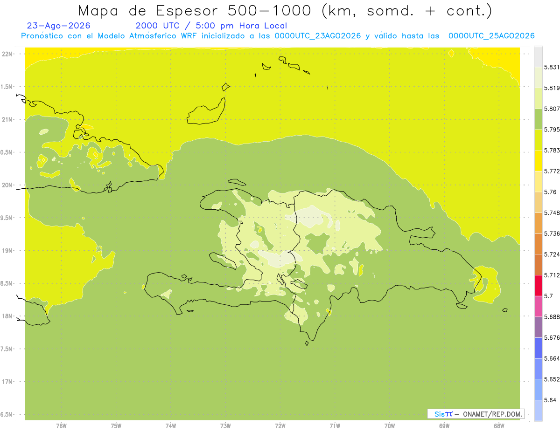Click the 18N latitude axis label
This screenshot has width=560, height=432.
pos(8,316)
